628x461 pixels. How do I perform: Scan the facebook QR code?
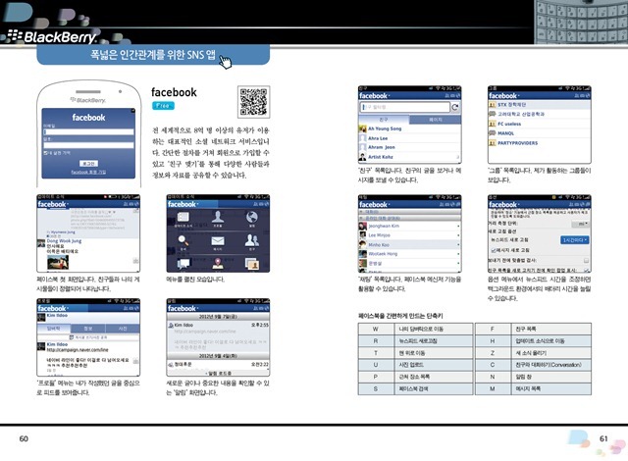[x=253, y=102]
